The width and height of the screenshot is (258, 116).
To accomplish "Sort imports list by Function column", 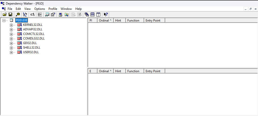I will [x=135, y=20].
